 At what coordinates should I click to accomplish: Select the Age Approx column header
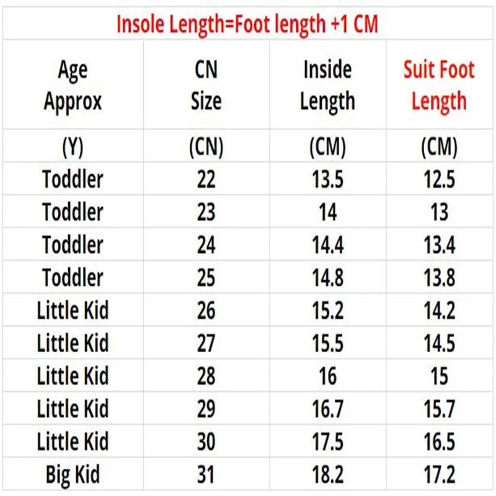tap(73, 86)
